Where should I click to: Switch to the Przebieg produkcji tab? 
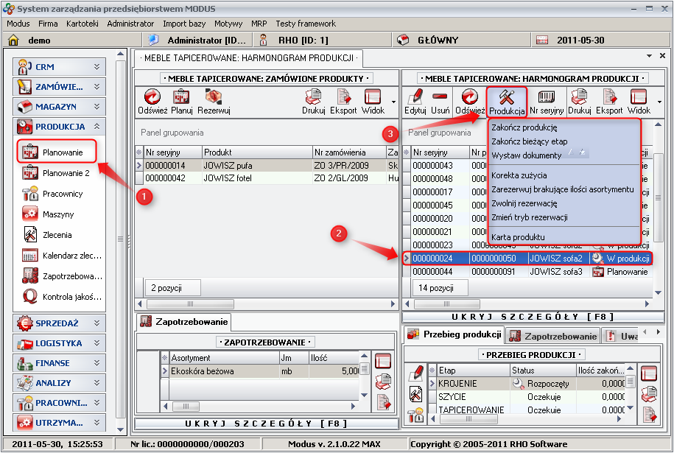(x=454, y=335)
